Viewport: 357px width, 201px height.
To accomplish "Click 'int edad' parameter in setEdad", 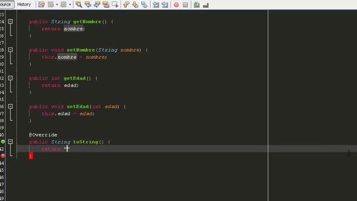I will click(105, 107).
